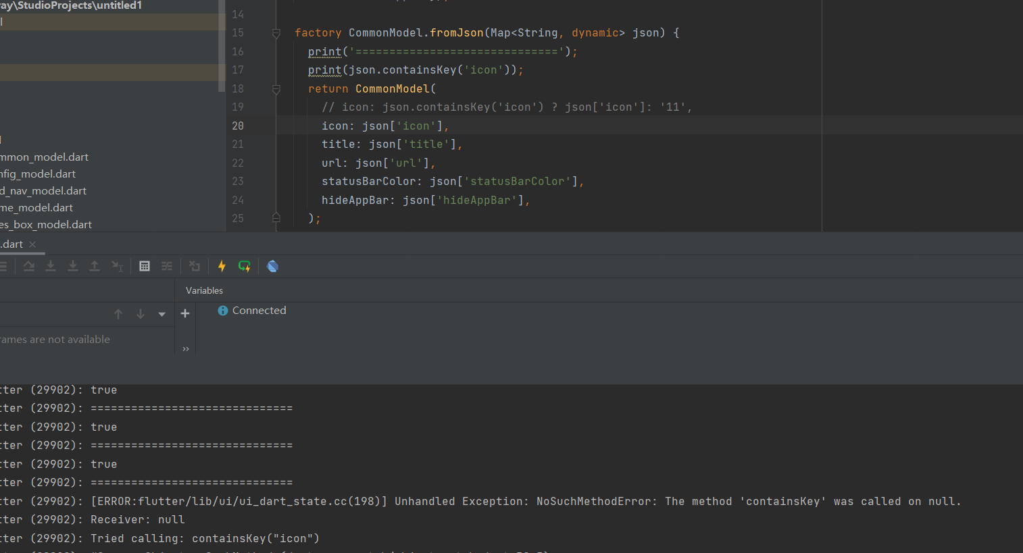This screenshot has height=553, width=1023.
Task: Click the Step Into debugger icon
Action: [x=51, y=266]
